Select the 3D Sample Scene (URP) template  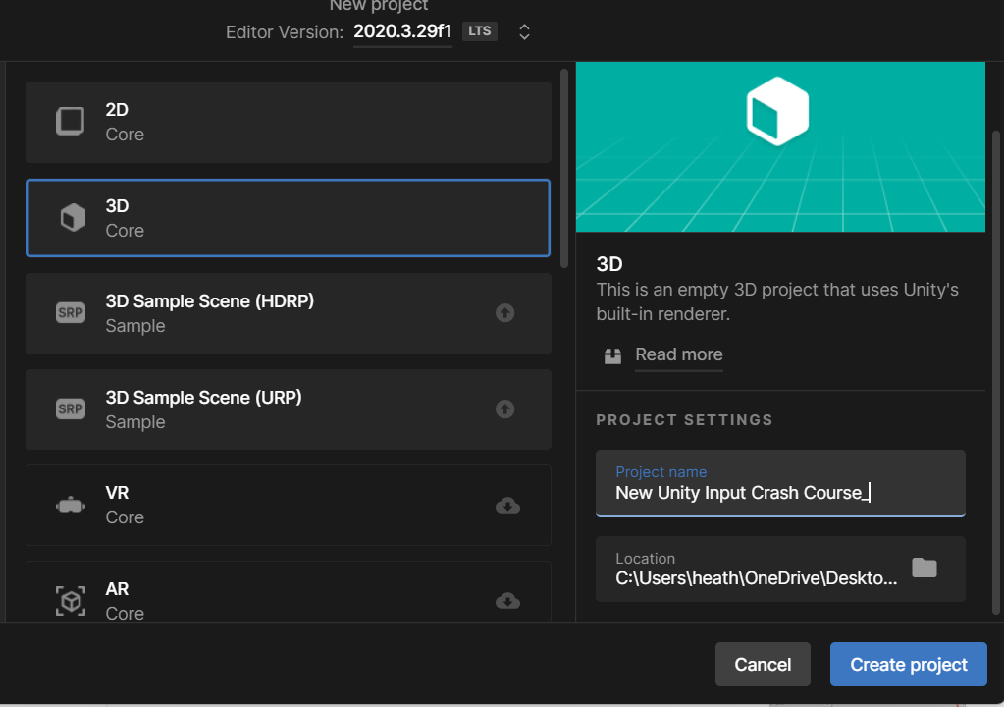(x=288, y=408)
